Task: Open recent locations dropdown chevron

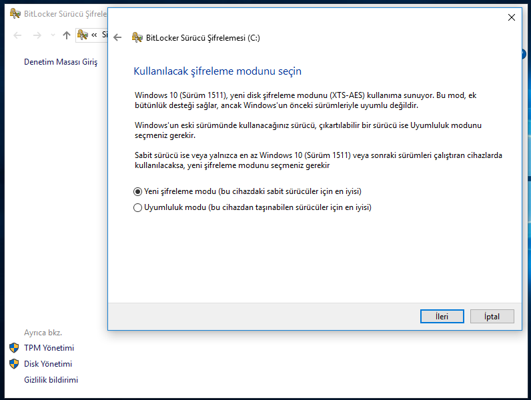Action: point(52,35)
